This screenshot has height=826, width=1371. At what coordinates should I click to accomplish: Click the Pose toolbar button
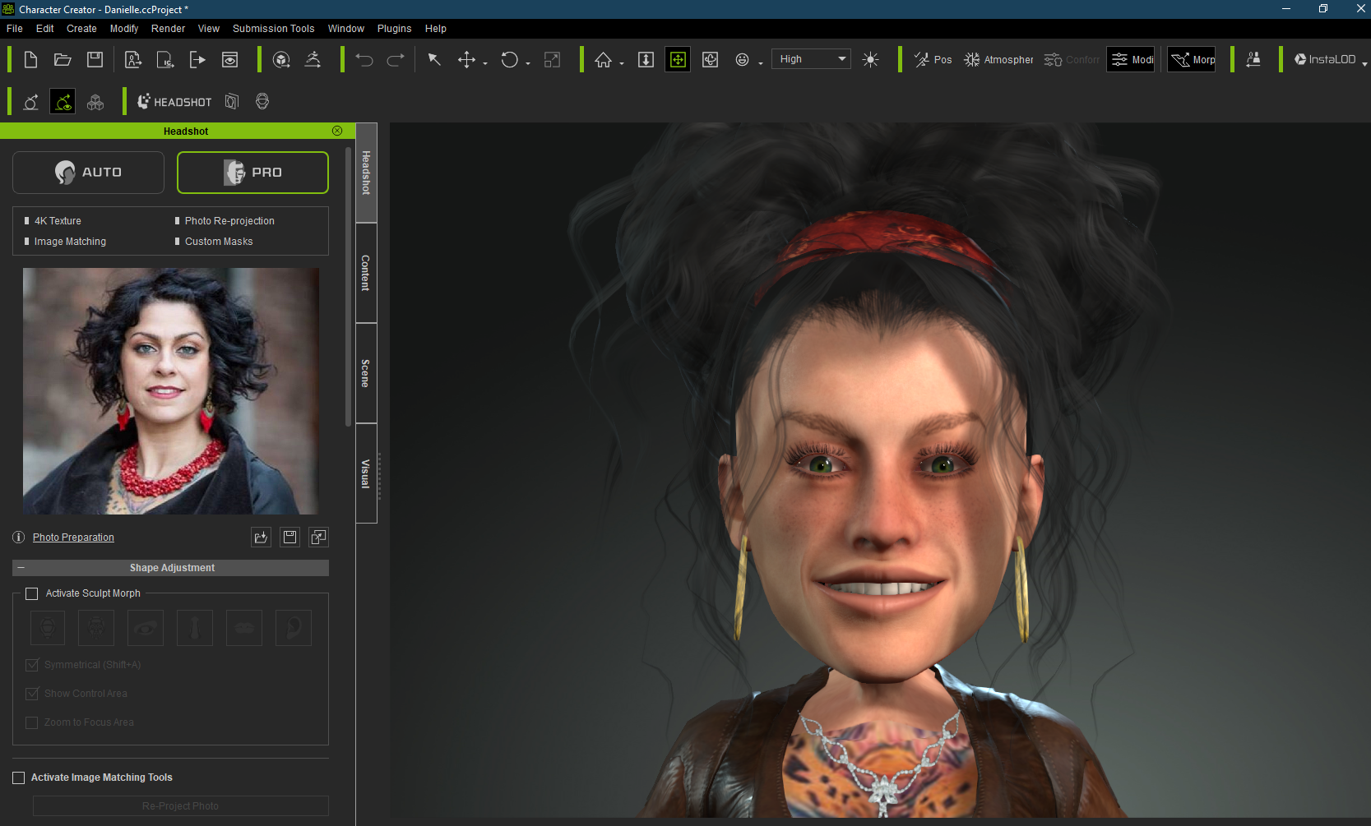click(933, 59)
